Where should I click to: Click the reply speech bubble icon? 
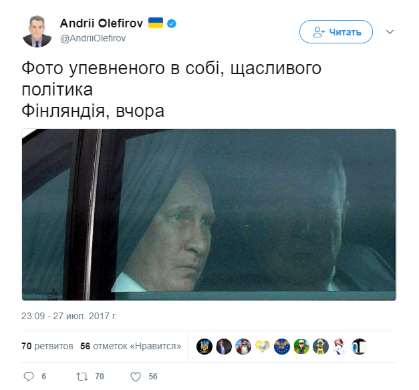tap(29, 377)
